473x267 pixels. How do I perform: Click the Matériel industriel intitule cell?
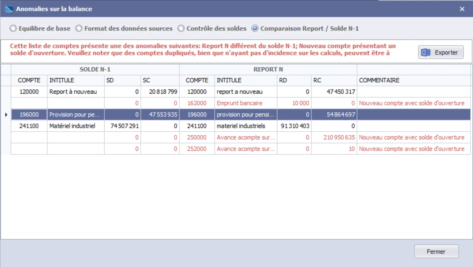76,126
